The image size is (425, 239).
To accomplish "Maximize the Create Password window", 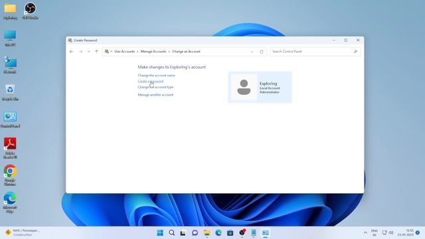I will tap(346, 40).
